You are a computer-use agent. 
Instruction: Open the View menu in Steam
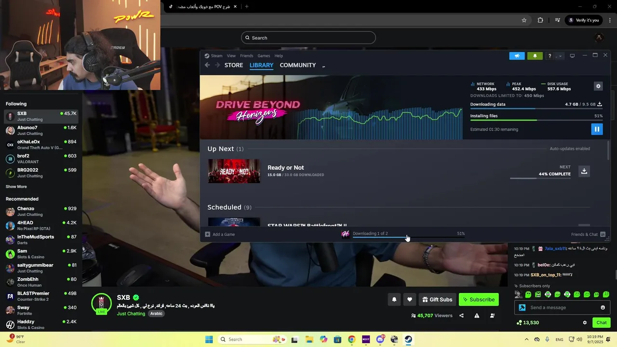pos(231,56)
